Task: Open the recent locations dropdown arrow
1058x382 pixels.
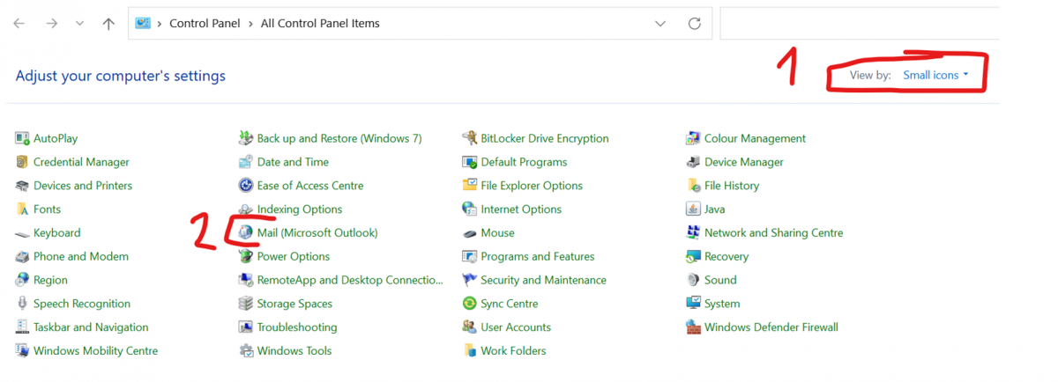Action: coord(80,24)
